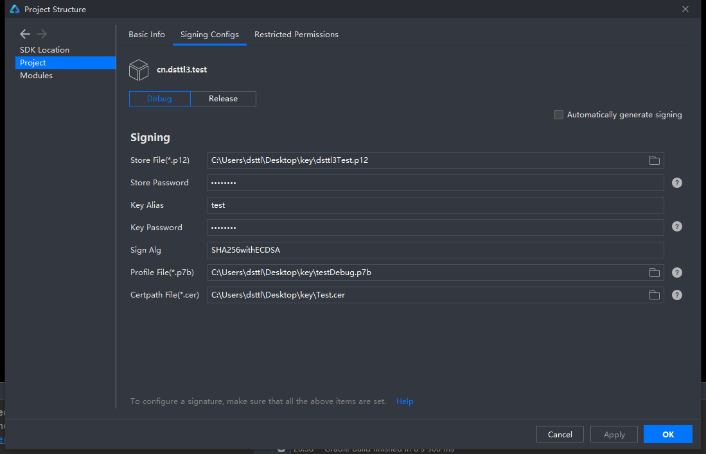The height and width of the screenshot is (454, 706).
Task: Click the Cancel button
Action: click(560, 434)
